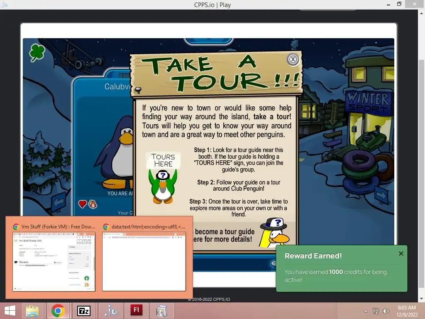Go to the left room arrow
The width and height of the screenshot is (425, 319).
point(59,202)
